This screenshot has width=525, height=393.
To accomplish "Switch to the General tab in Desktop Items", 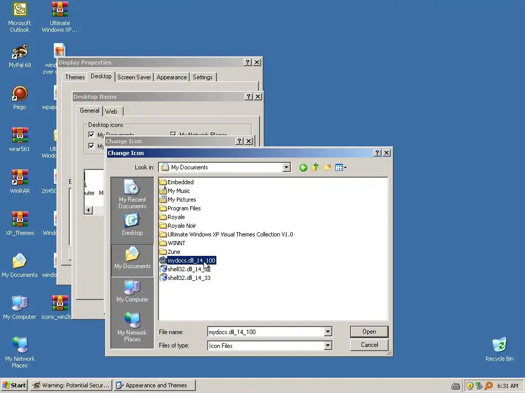I will [x=89, y=111].
